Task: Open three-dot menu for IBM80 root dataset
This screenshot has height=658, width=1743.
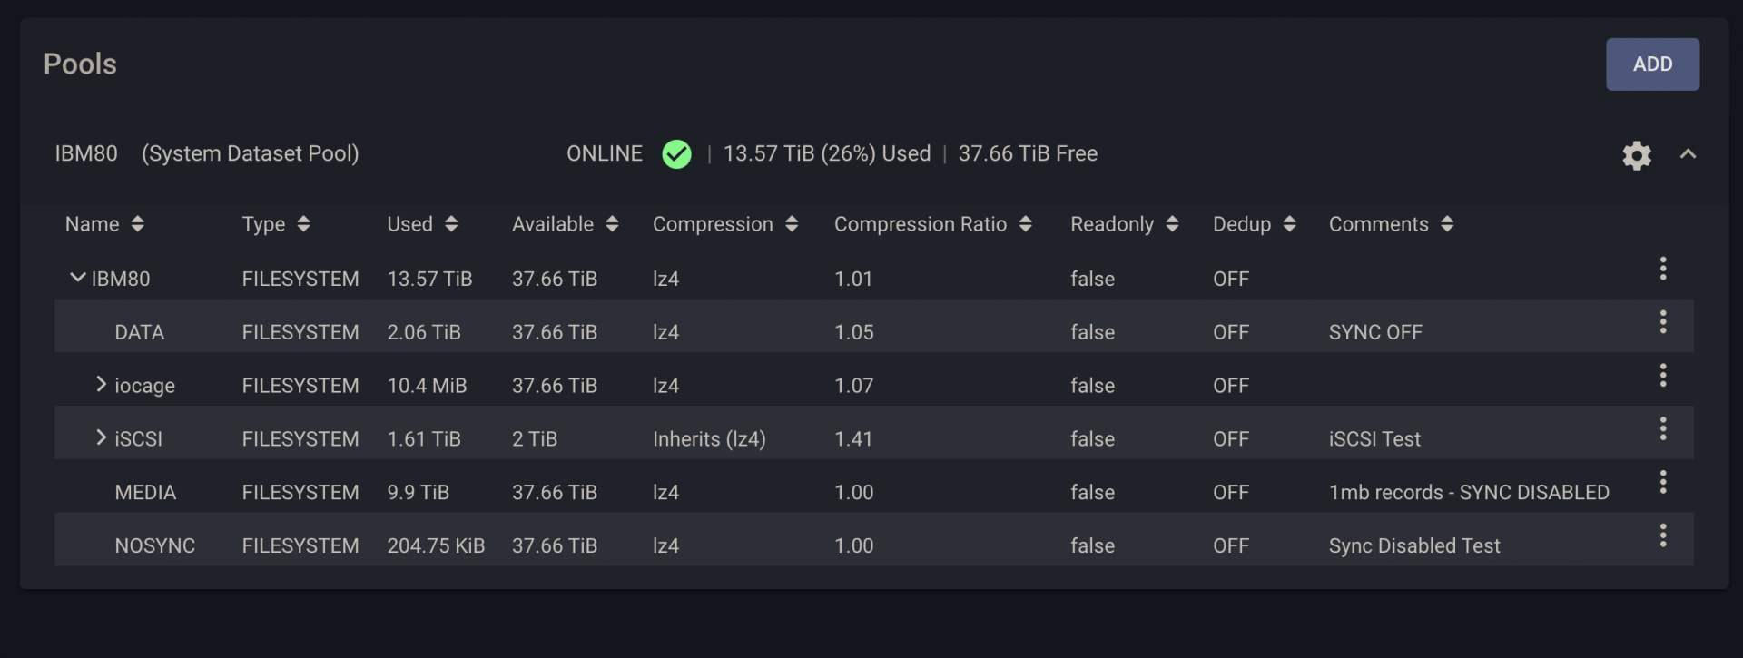Action: [1662, 269]
